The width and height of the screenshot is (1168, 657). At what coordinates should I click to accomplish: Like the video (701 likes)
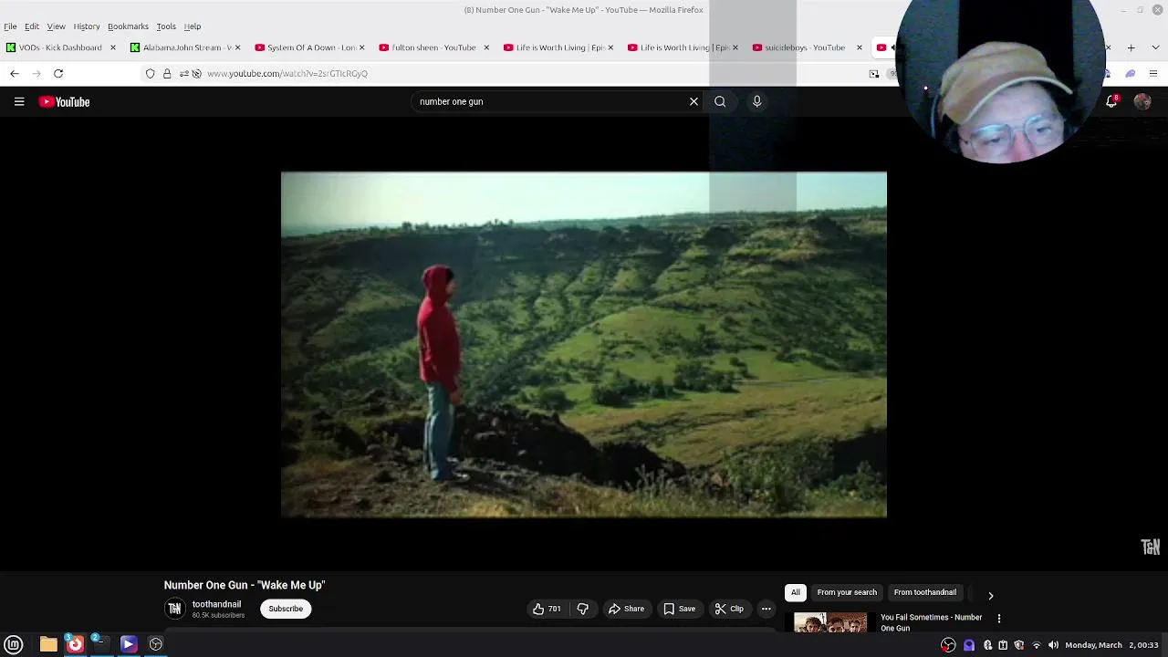click(x=547, y=609)
